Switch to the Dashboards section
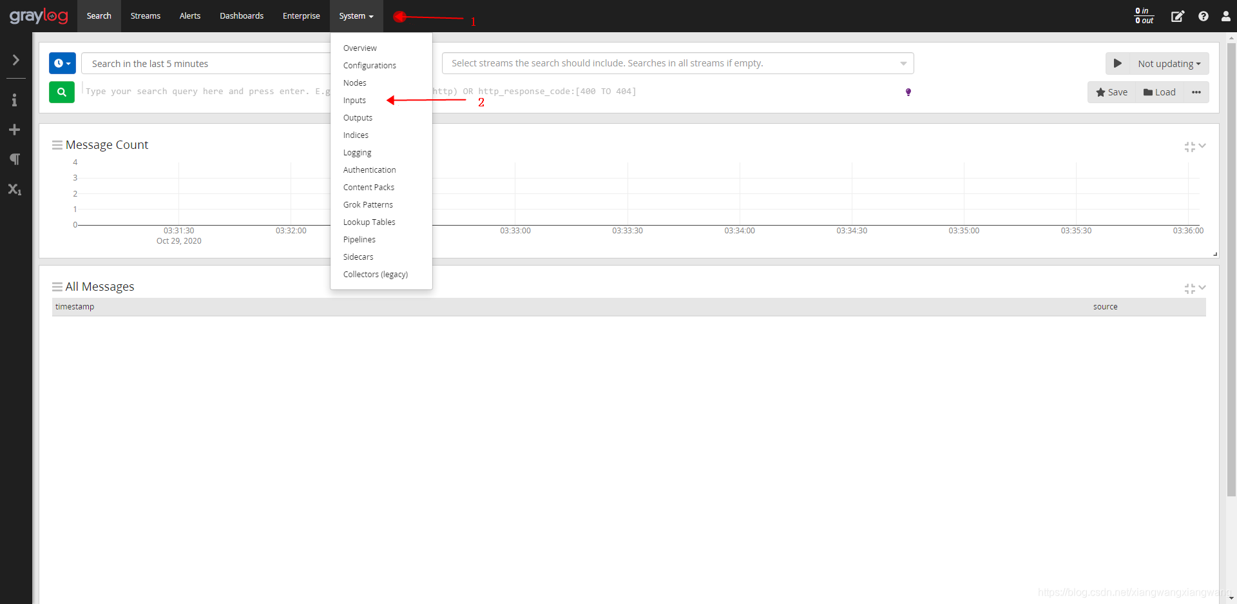The image size is (1237, 604). [x=242, y=15]
